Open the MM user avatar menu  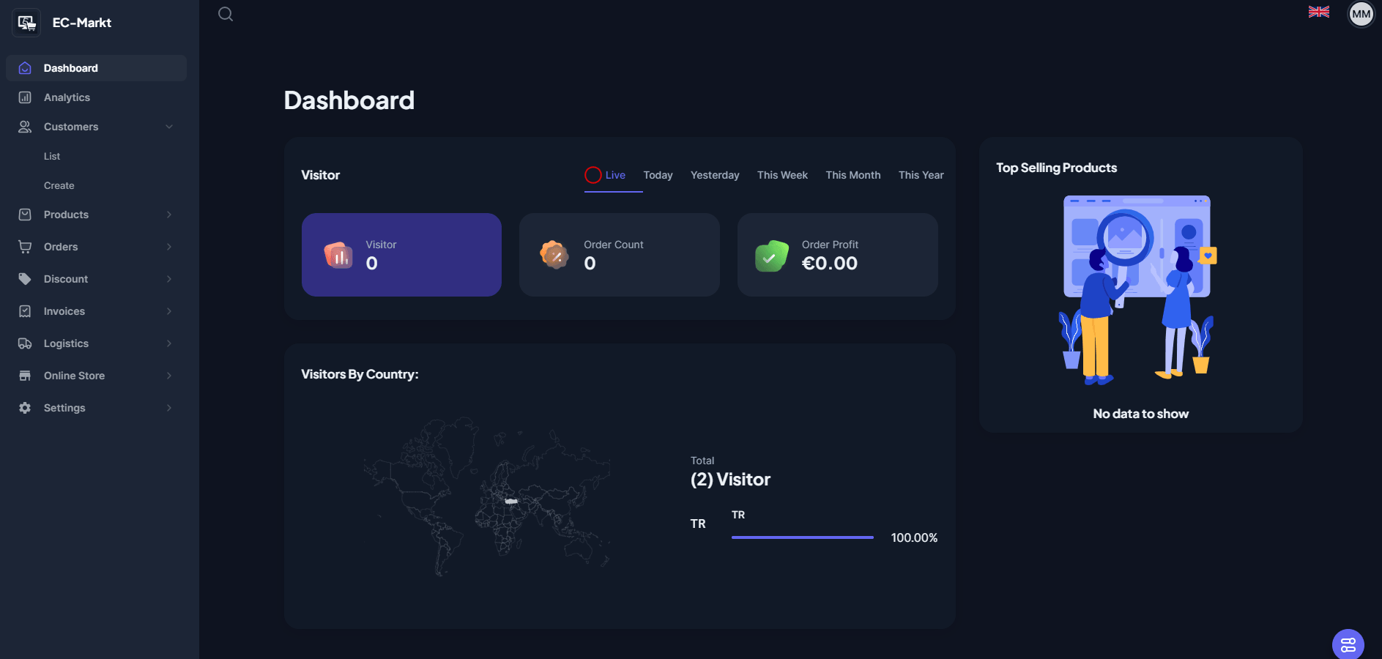tap(1361, 14)
